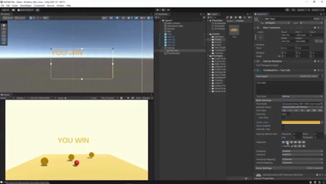Toggle the Win Text object active checkbox
Screen dimensions: 326x184
263,19
